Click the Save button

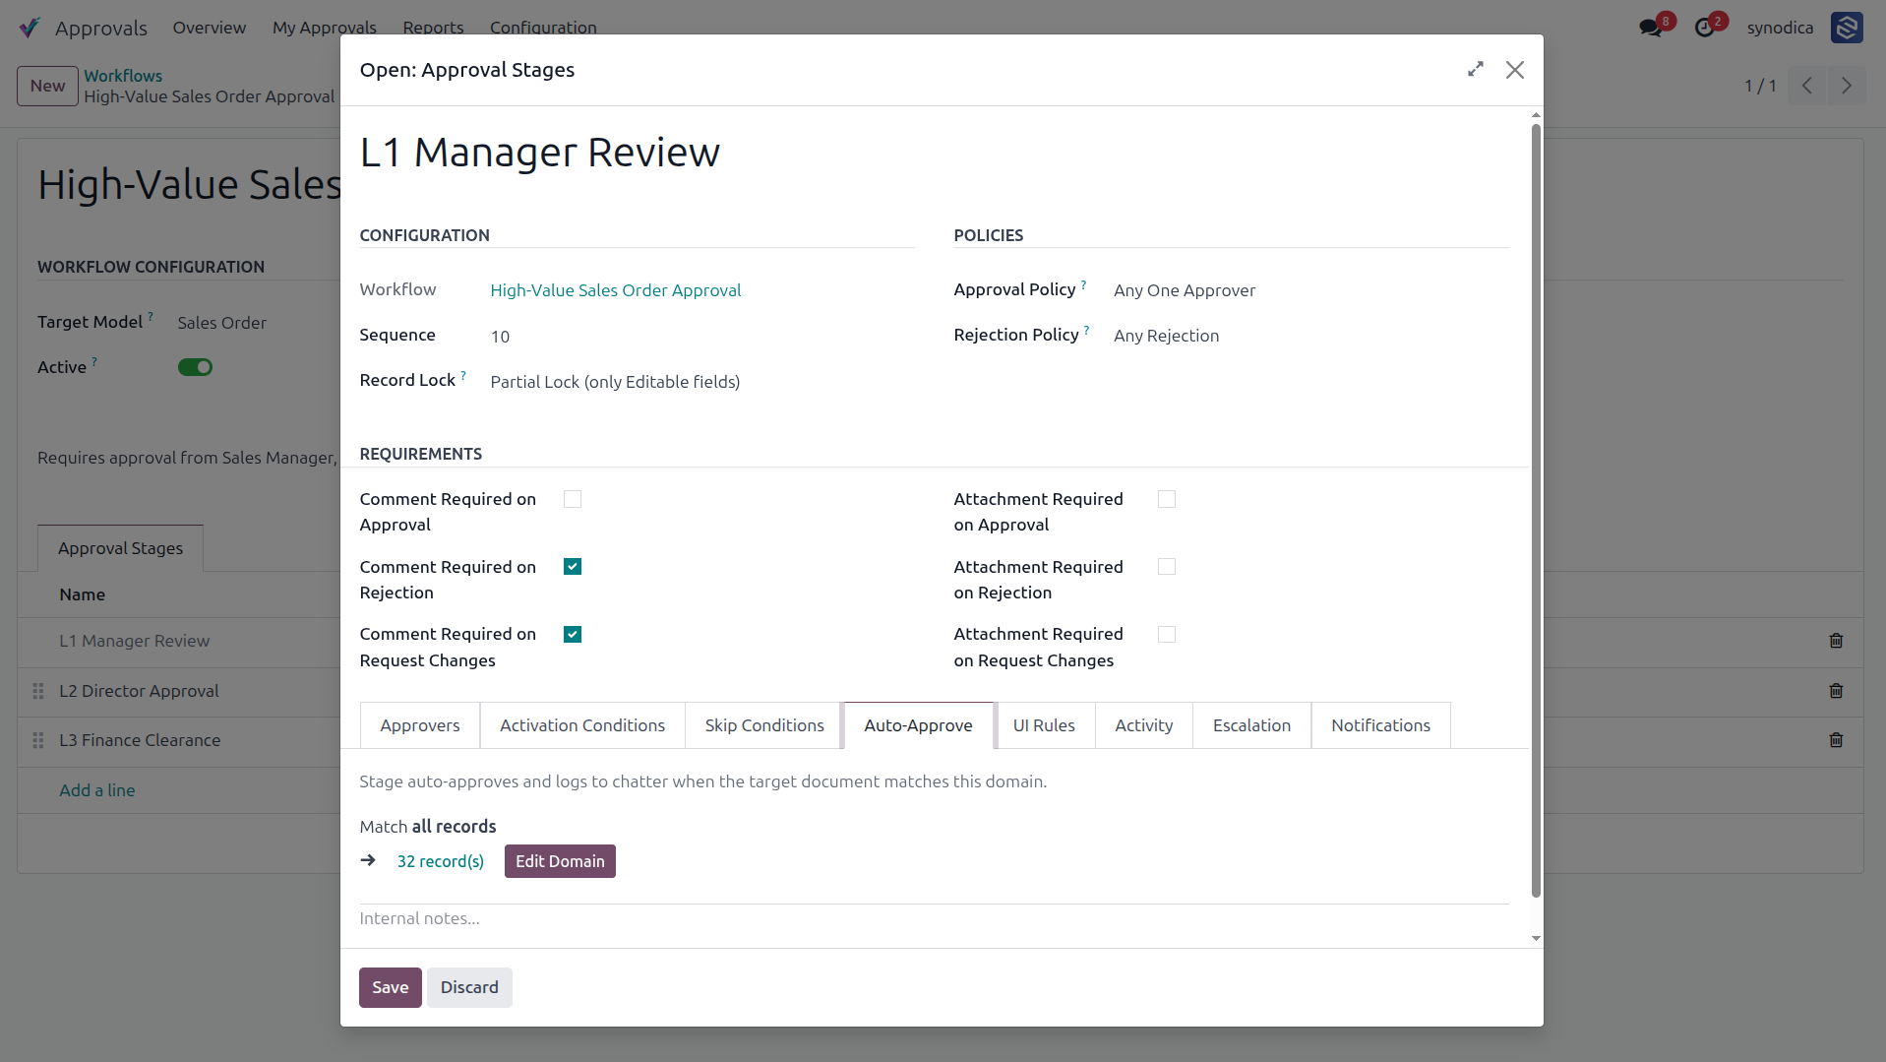click(391, 987)
